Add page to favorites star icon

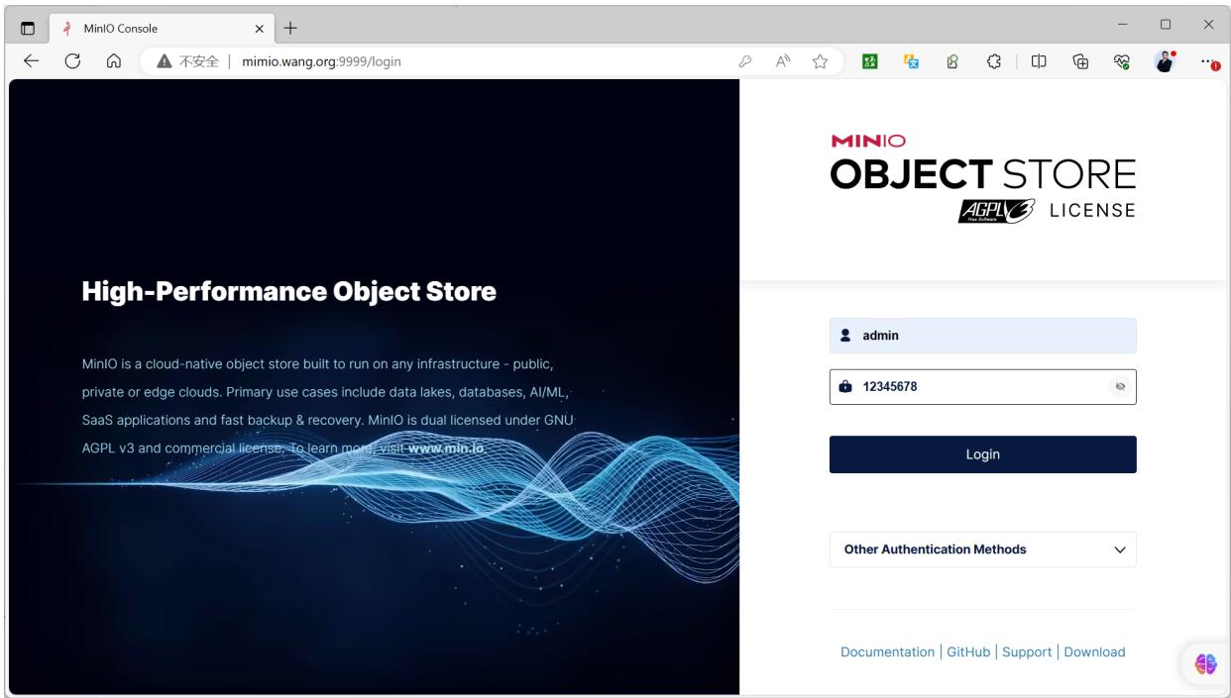click(x=821, y=61)
